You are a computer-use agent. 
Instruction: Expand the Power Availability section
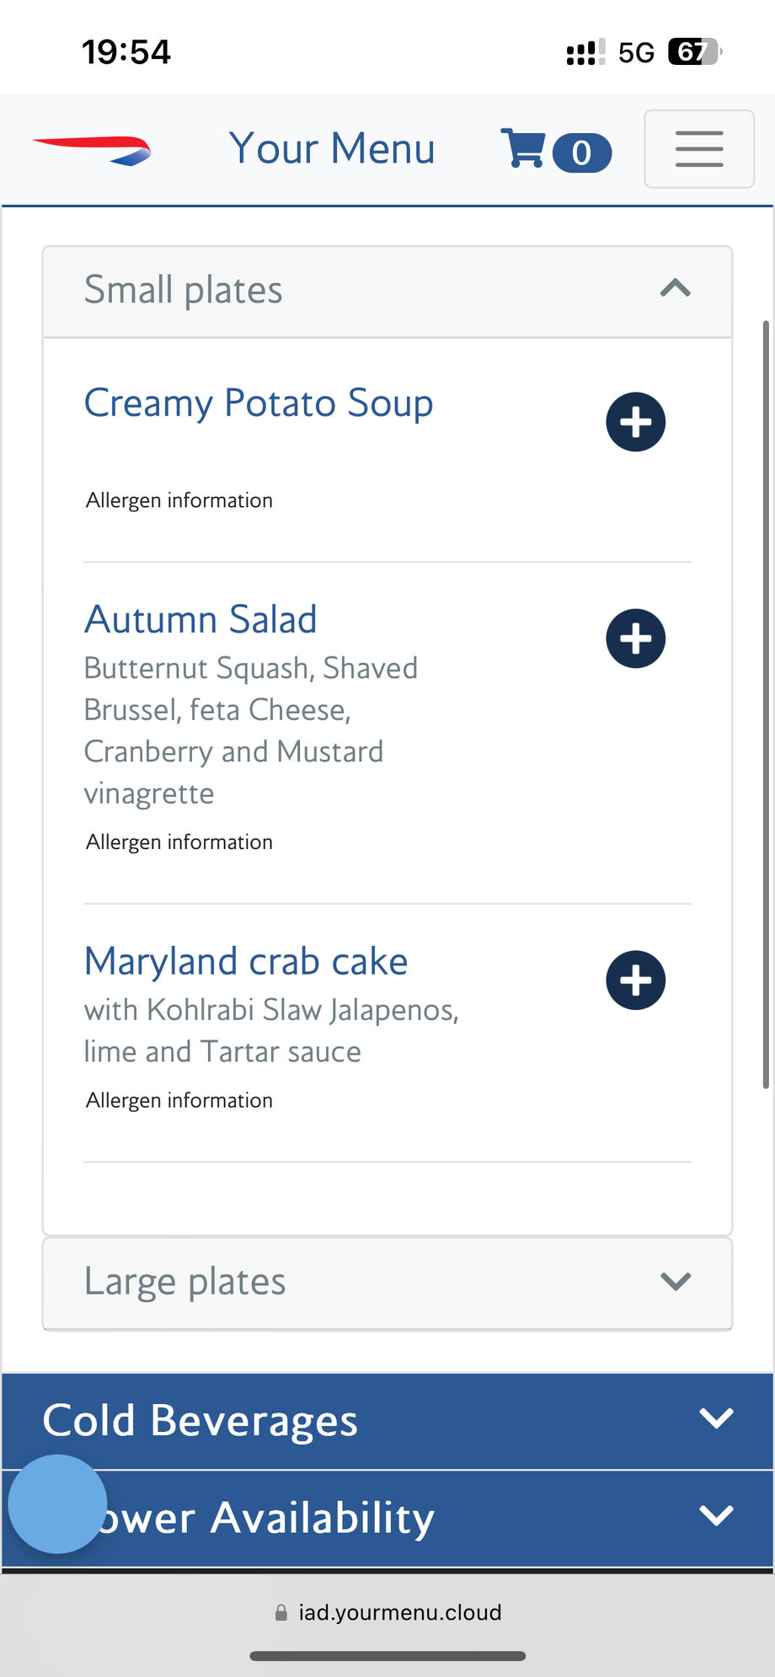[x=715, y=1516]
